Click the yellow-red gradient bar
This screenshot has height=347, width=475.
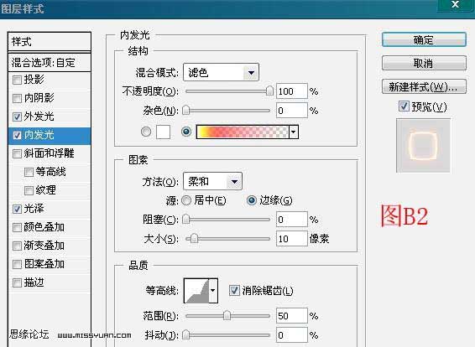click(x=243, y=132)
